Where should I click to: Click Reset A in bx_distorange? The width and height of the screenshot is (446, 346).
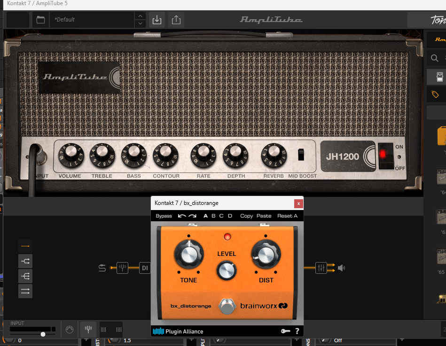(287, 216)
